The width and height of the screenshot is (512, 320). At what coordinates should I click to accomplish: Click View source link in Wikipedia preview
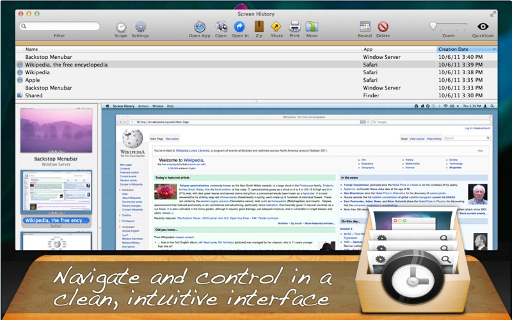point(417,139)
